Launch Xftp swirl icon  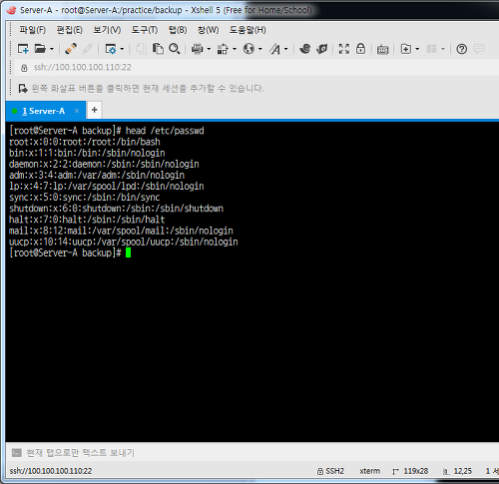tap(304, 49)
